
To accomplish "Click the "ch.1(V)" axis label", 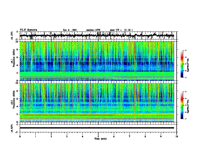I will tap(12, 35).
